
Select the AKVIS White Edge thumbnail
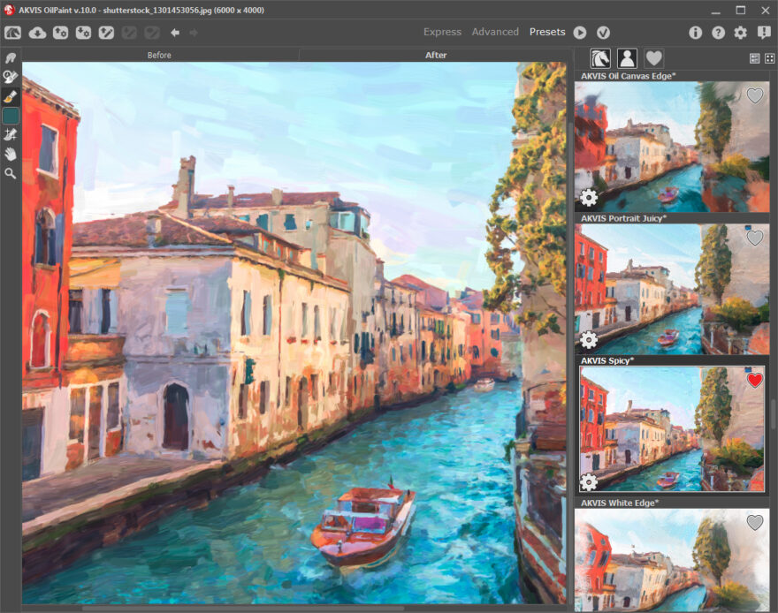coord(672,561)
